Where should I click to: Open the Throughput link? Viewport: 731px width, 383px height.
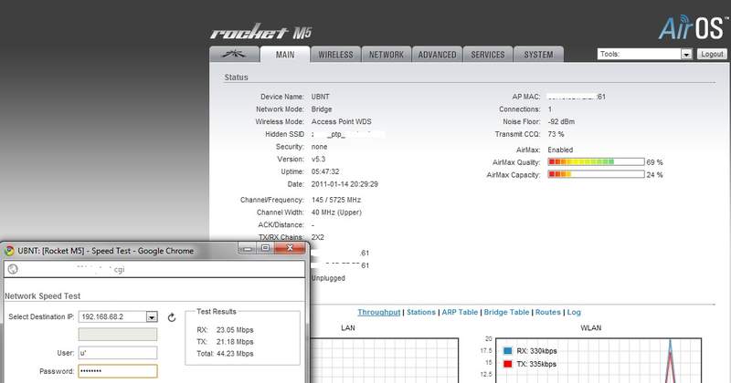[x=379, y=312]
